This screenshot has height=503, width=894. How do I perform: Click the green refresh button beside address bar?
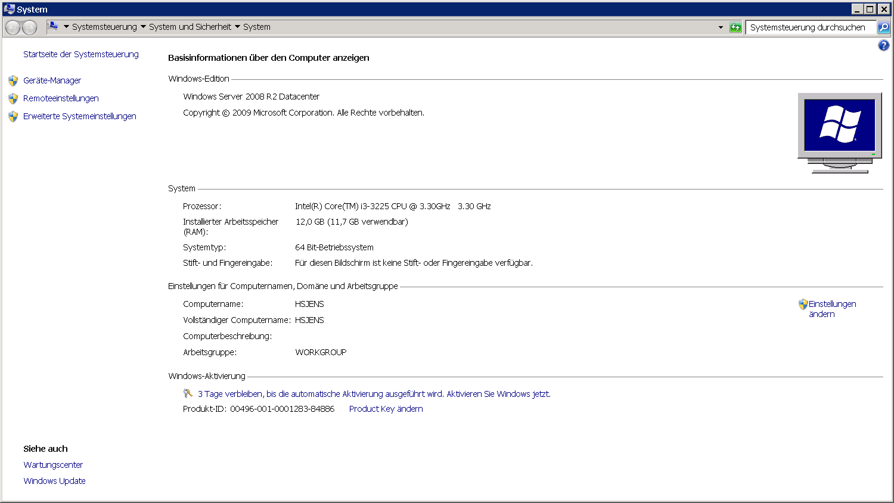(x=735, y=27)
